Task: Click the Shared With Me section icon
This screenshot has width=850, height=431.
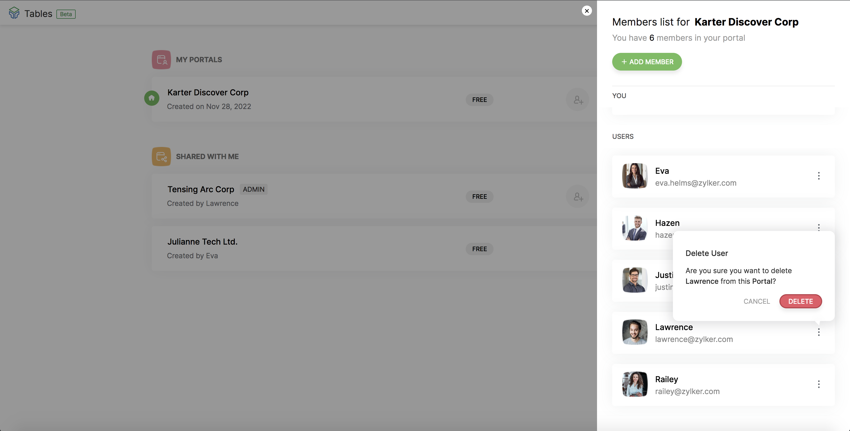Action: pos(161,156)
